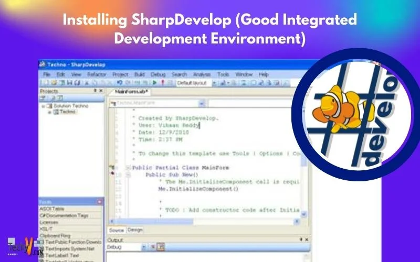Collapse the Solution Techno tree node
The image size is (420, 262).
[43, 106]
